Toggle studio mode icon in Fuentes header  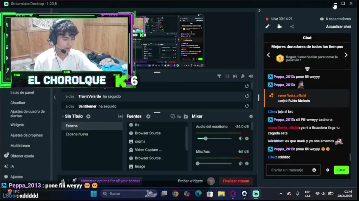[173, 116]
